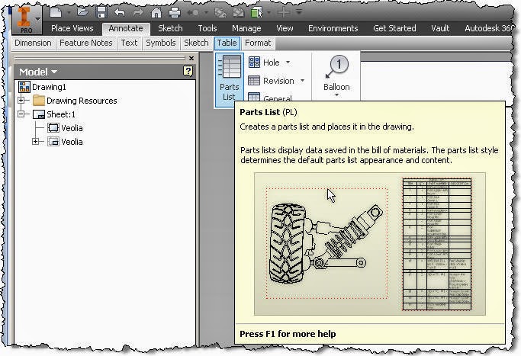Image resolution: width=521 pixels, height=356 pixels.
Task: Open the Autodesk 360 tab
Action: coord(488,28)
